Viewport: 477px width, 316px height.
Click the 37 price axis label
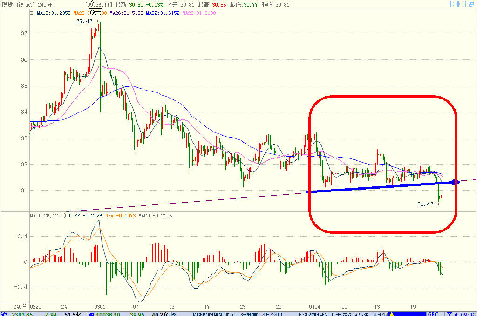coord(24,33)
